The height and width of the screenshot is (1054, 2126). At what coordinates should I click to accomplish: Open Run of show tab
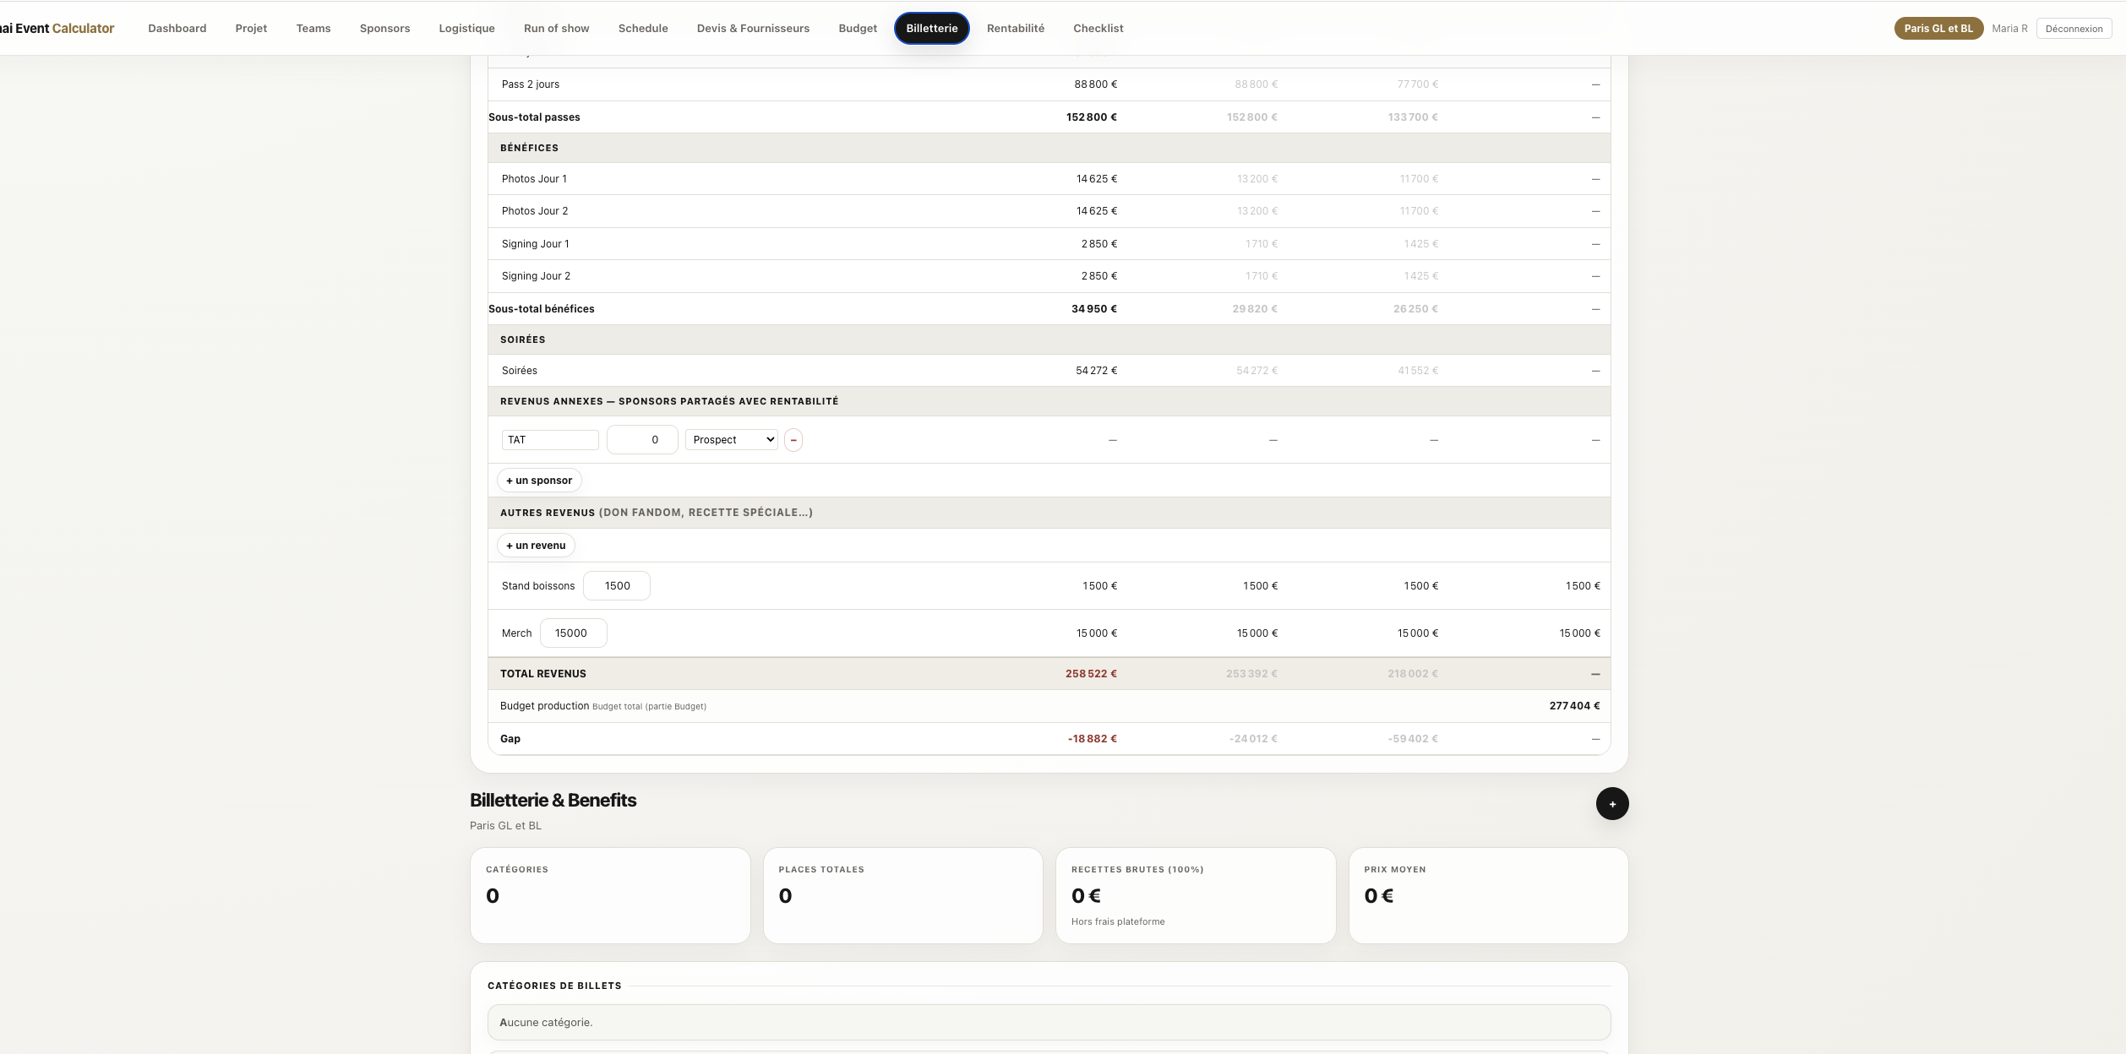coord(556,28)
